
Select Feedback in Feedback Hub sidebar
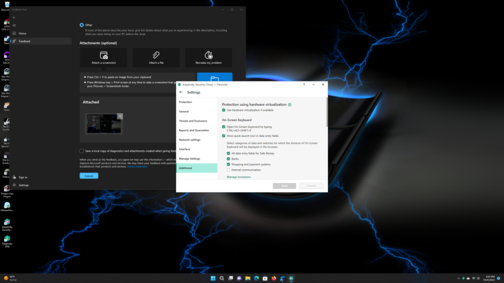[x=41, y=41]
